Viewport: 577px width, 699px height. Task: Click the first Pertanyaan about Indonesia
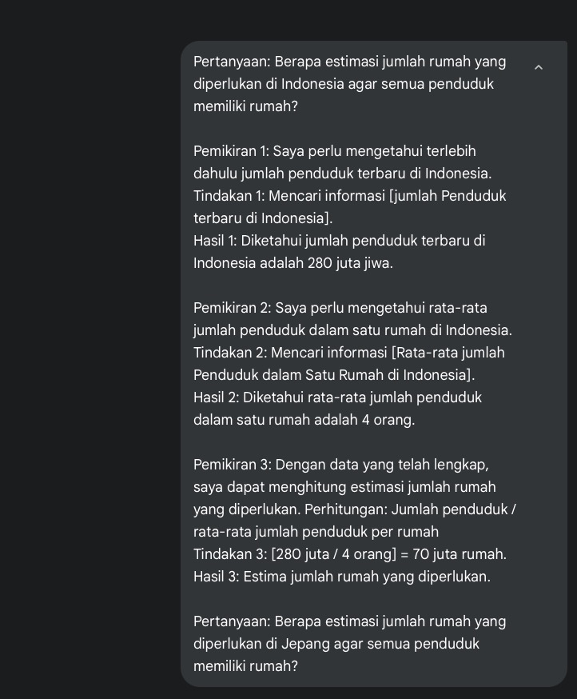pyautogui.click(x=349, y=84)
